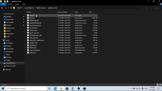Open Windows Start menu

point(3,88)
